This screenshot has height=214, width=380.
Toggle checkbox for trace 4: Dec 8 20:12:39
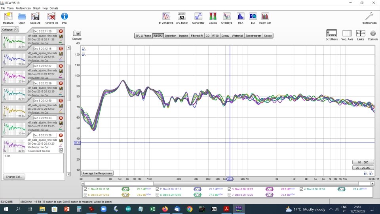tap(301, 189)
